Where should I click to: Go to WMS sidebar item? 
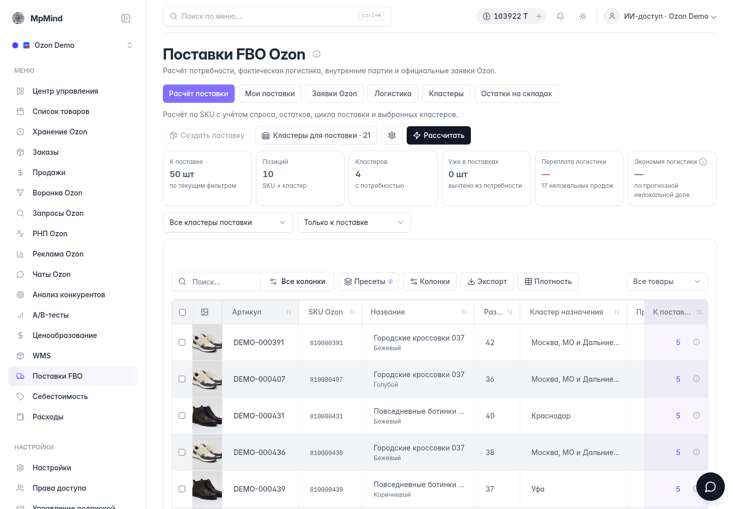point(73,356)
